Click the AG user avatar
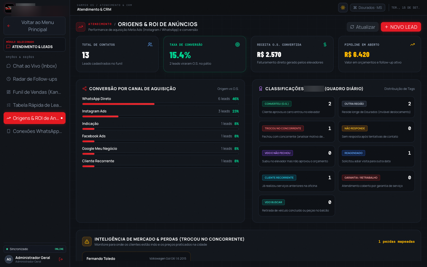 point(9,259)
